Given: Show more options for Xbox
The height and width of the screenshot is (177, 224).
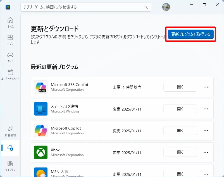Looking at the screenshot, I should point(206,152).
